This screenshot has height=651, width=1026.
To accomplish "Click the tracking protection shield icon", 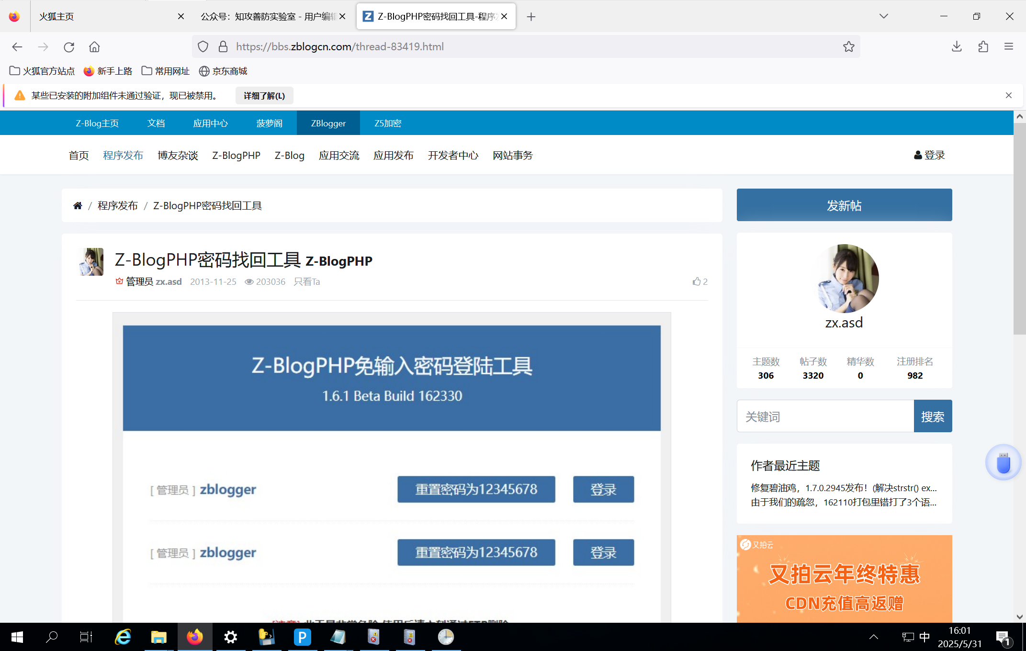I will pyautogui.click(x=203, y=46).
